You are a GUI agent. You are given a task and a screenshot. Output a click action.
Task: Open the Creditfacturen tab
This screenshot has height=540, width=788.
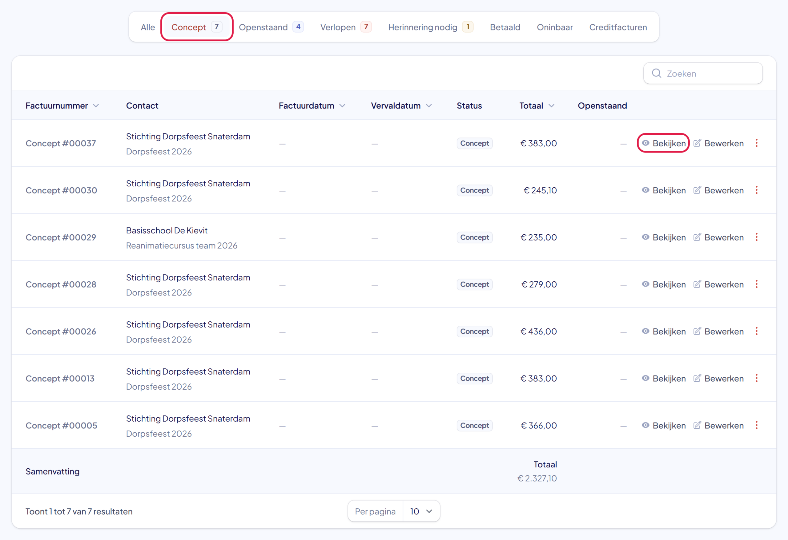point(618,27)
